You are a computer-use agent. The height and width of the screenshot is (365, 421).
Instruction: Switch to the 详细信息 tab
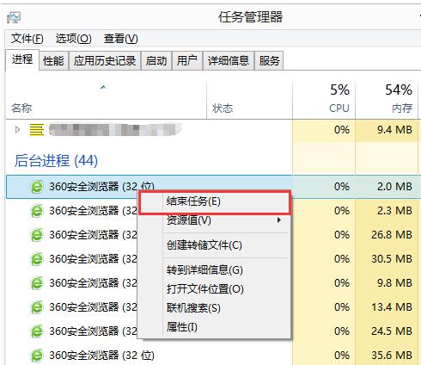point(229,60)
